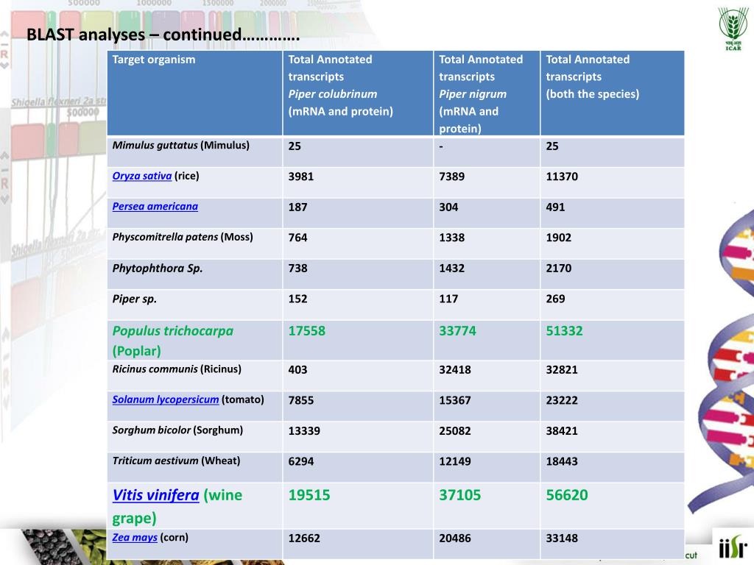Viewport: 754px width, 565px height.
Task: Click the iisr logo
Action: 733,547
